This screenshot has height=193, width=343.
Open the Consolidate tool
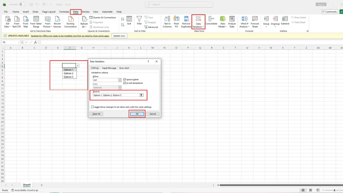(211, 20)
